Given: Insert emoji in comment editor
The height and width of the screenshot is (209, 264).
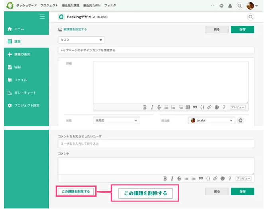Looking at the screenshot, I should point(223,179).
